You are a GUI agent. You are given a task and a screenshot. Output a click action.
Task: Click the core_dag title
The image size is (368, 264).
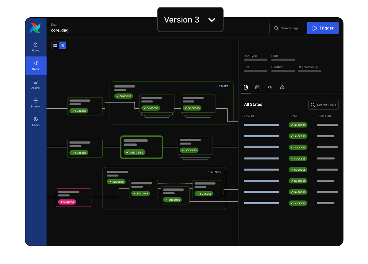60,30
